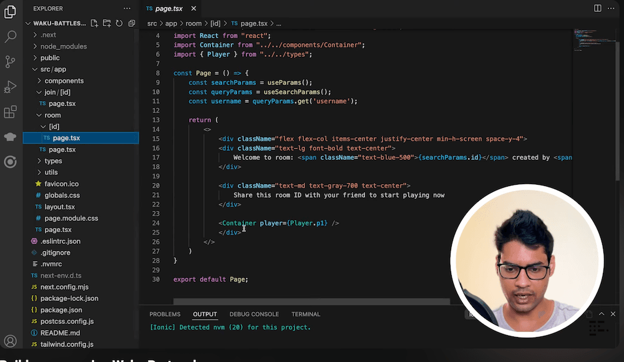This screenshot has width=624, height=362.
Task: Click the New Folder icon in Explorer
Action: pyautogui.click(x=107, y=23)
